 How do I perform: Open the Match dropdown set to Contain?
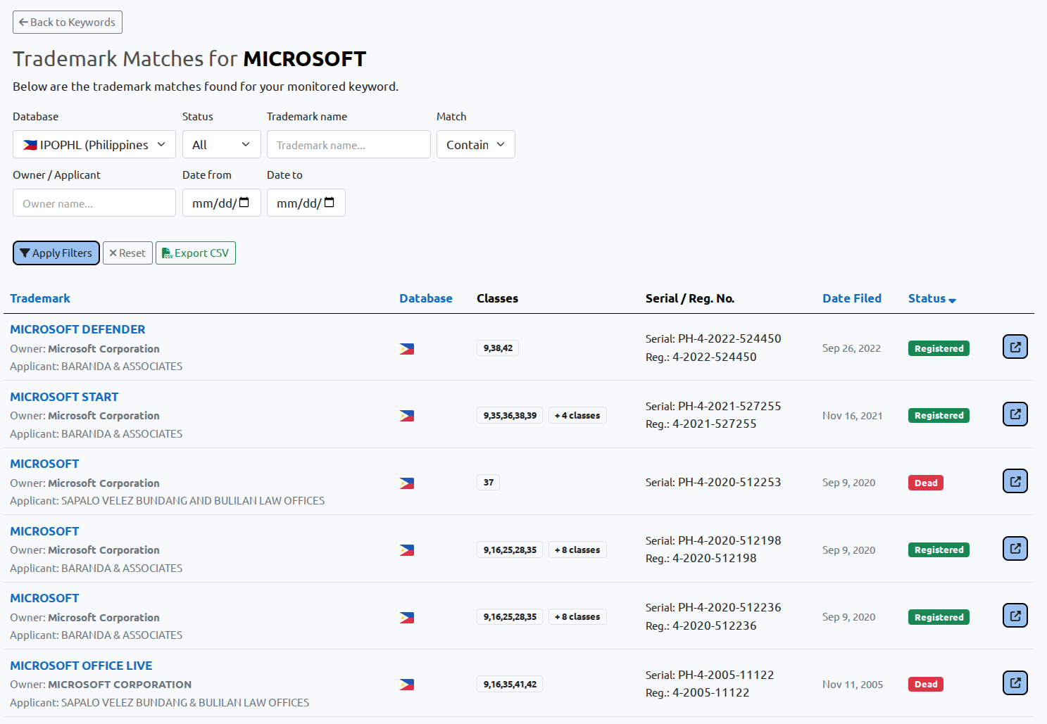(x=475, y=144)
